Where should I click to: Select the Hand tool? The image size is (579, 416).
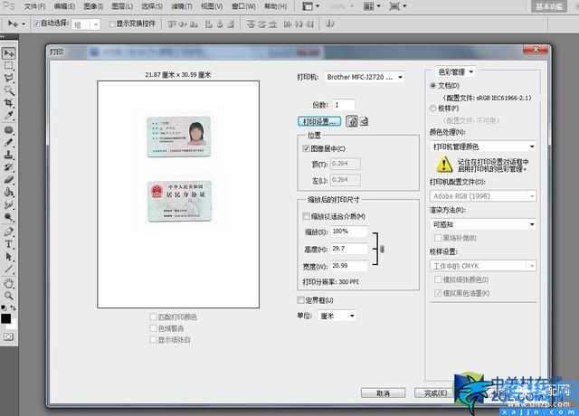[8, 283]
